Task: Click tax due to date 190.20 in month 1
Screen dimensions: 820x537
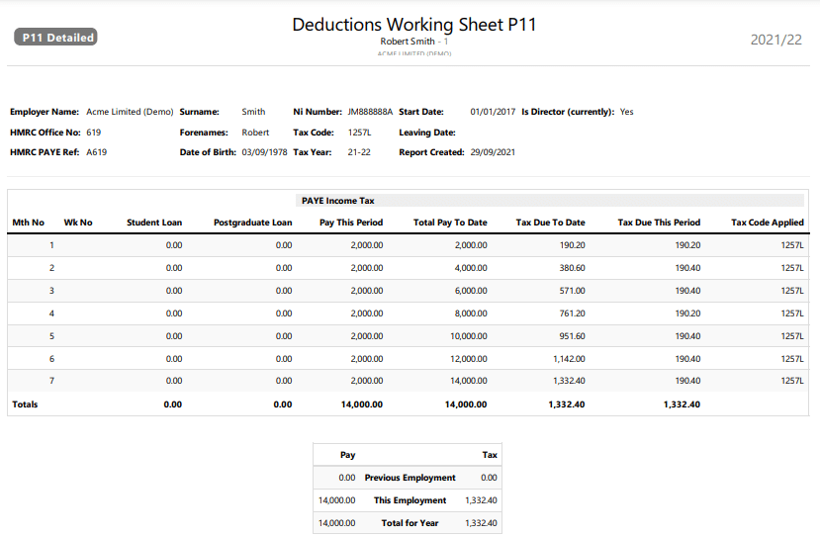Action: pos(572,245)
